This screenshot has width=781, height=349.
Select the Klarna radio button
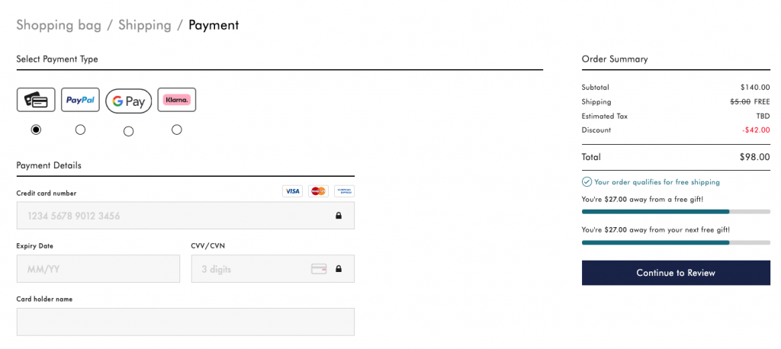point(177,130)
